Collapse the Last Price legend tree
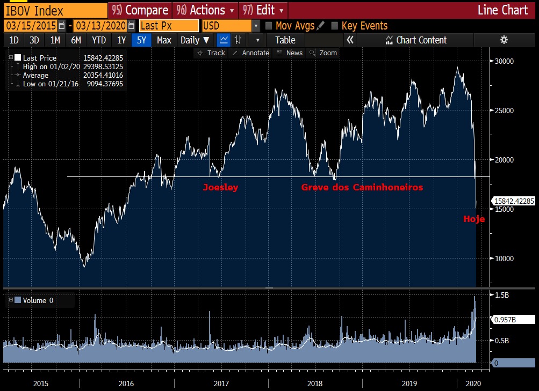Viewport: 539px width, 391px height. [x=11, y=57]
